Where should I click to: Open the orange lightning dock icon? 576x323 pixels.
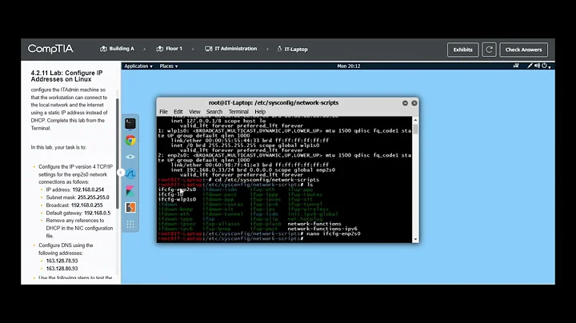tap(130, 207)
